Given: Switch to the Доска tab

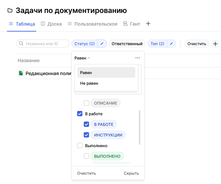Looking at the screenshot, I should coord(51,24).
